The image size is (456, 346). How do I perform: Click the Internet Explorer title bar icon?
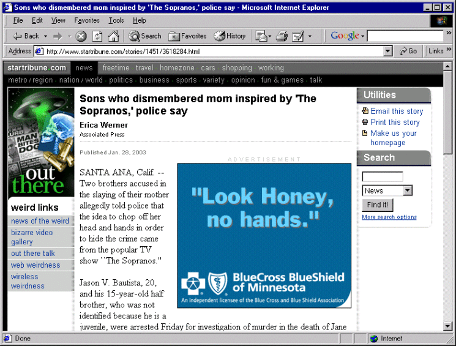[8, 7]
